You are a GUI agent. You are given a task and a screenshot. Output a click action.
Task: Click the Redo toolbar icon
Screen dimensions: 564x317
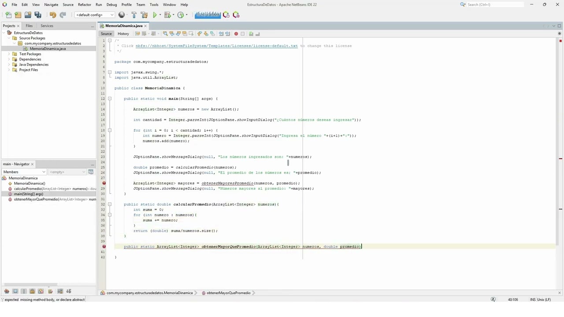pyautogui.click(x=63, y=15)
